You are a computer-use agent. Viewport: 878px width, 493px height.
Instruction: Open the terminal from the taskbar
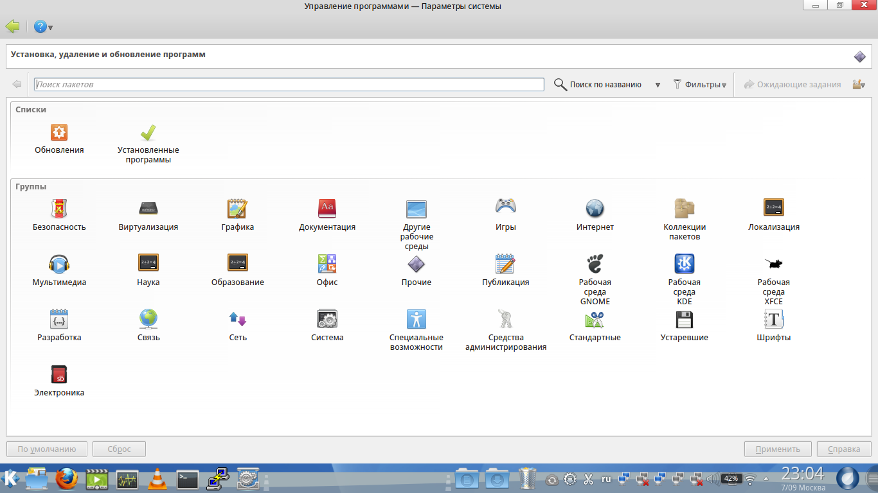187,478
